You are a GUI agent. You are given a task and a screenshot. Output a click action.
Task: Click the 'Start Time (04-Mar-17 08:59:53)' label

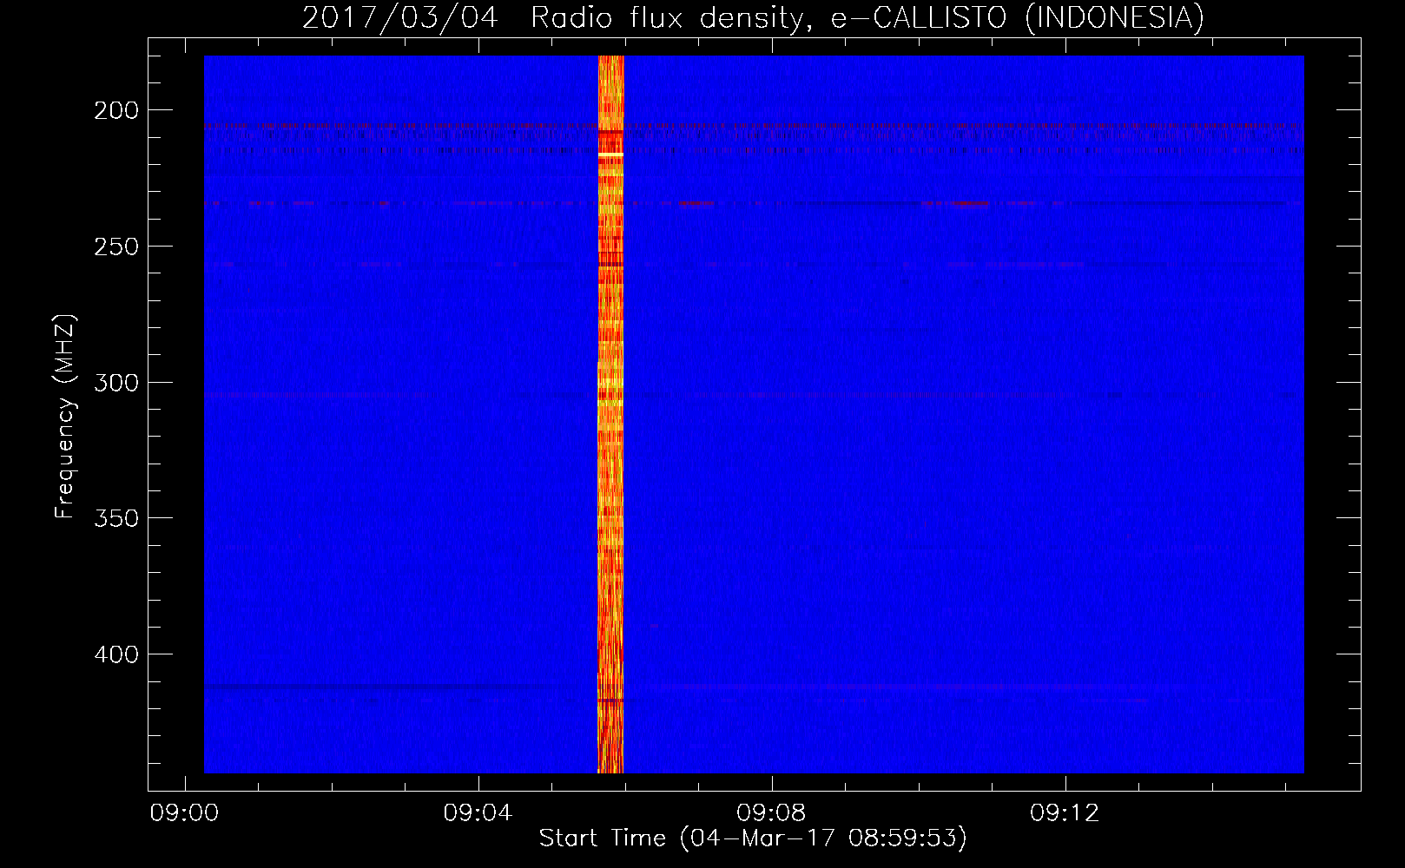753,838
